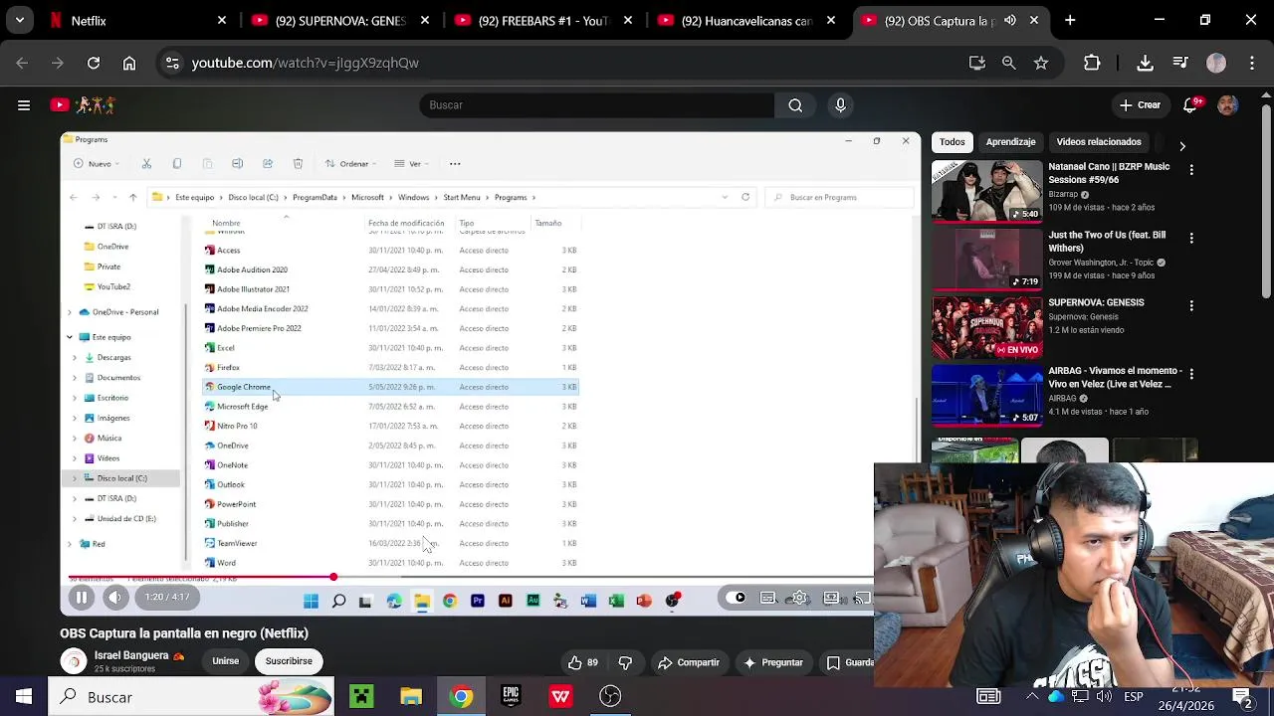Mute the OBS Captura tab audio
1274x716 pixels.
coord(1010,20)
